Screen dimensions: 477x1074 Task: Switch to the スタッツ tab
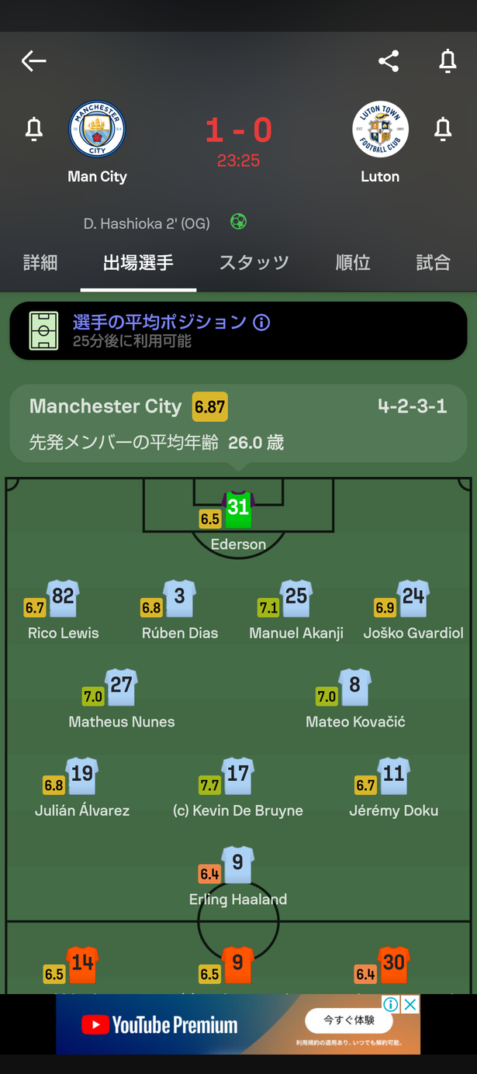coord(254,263)
